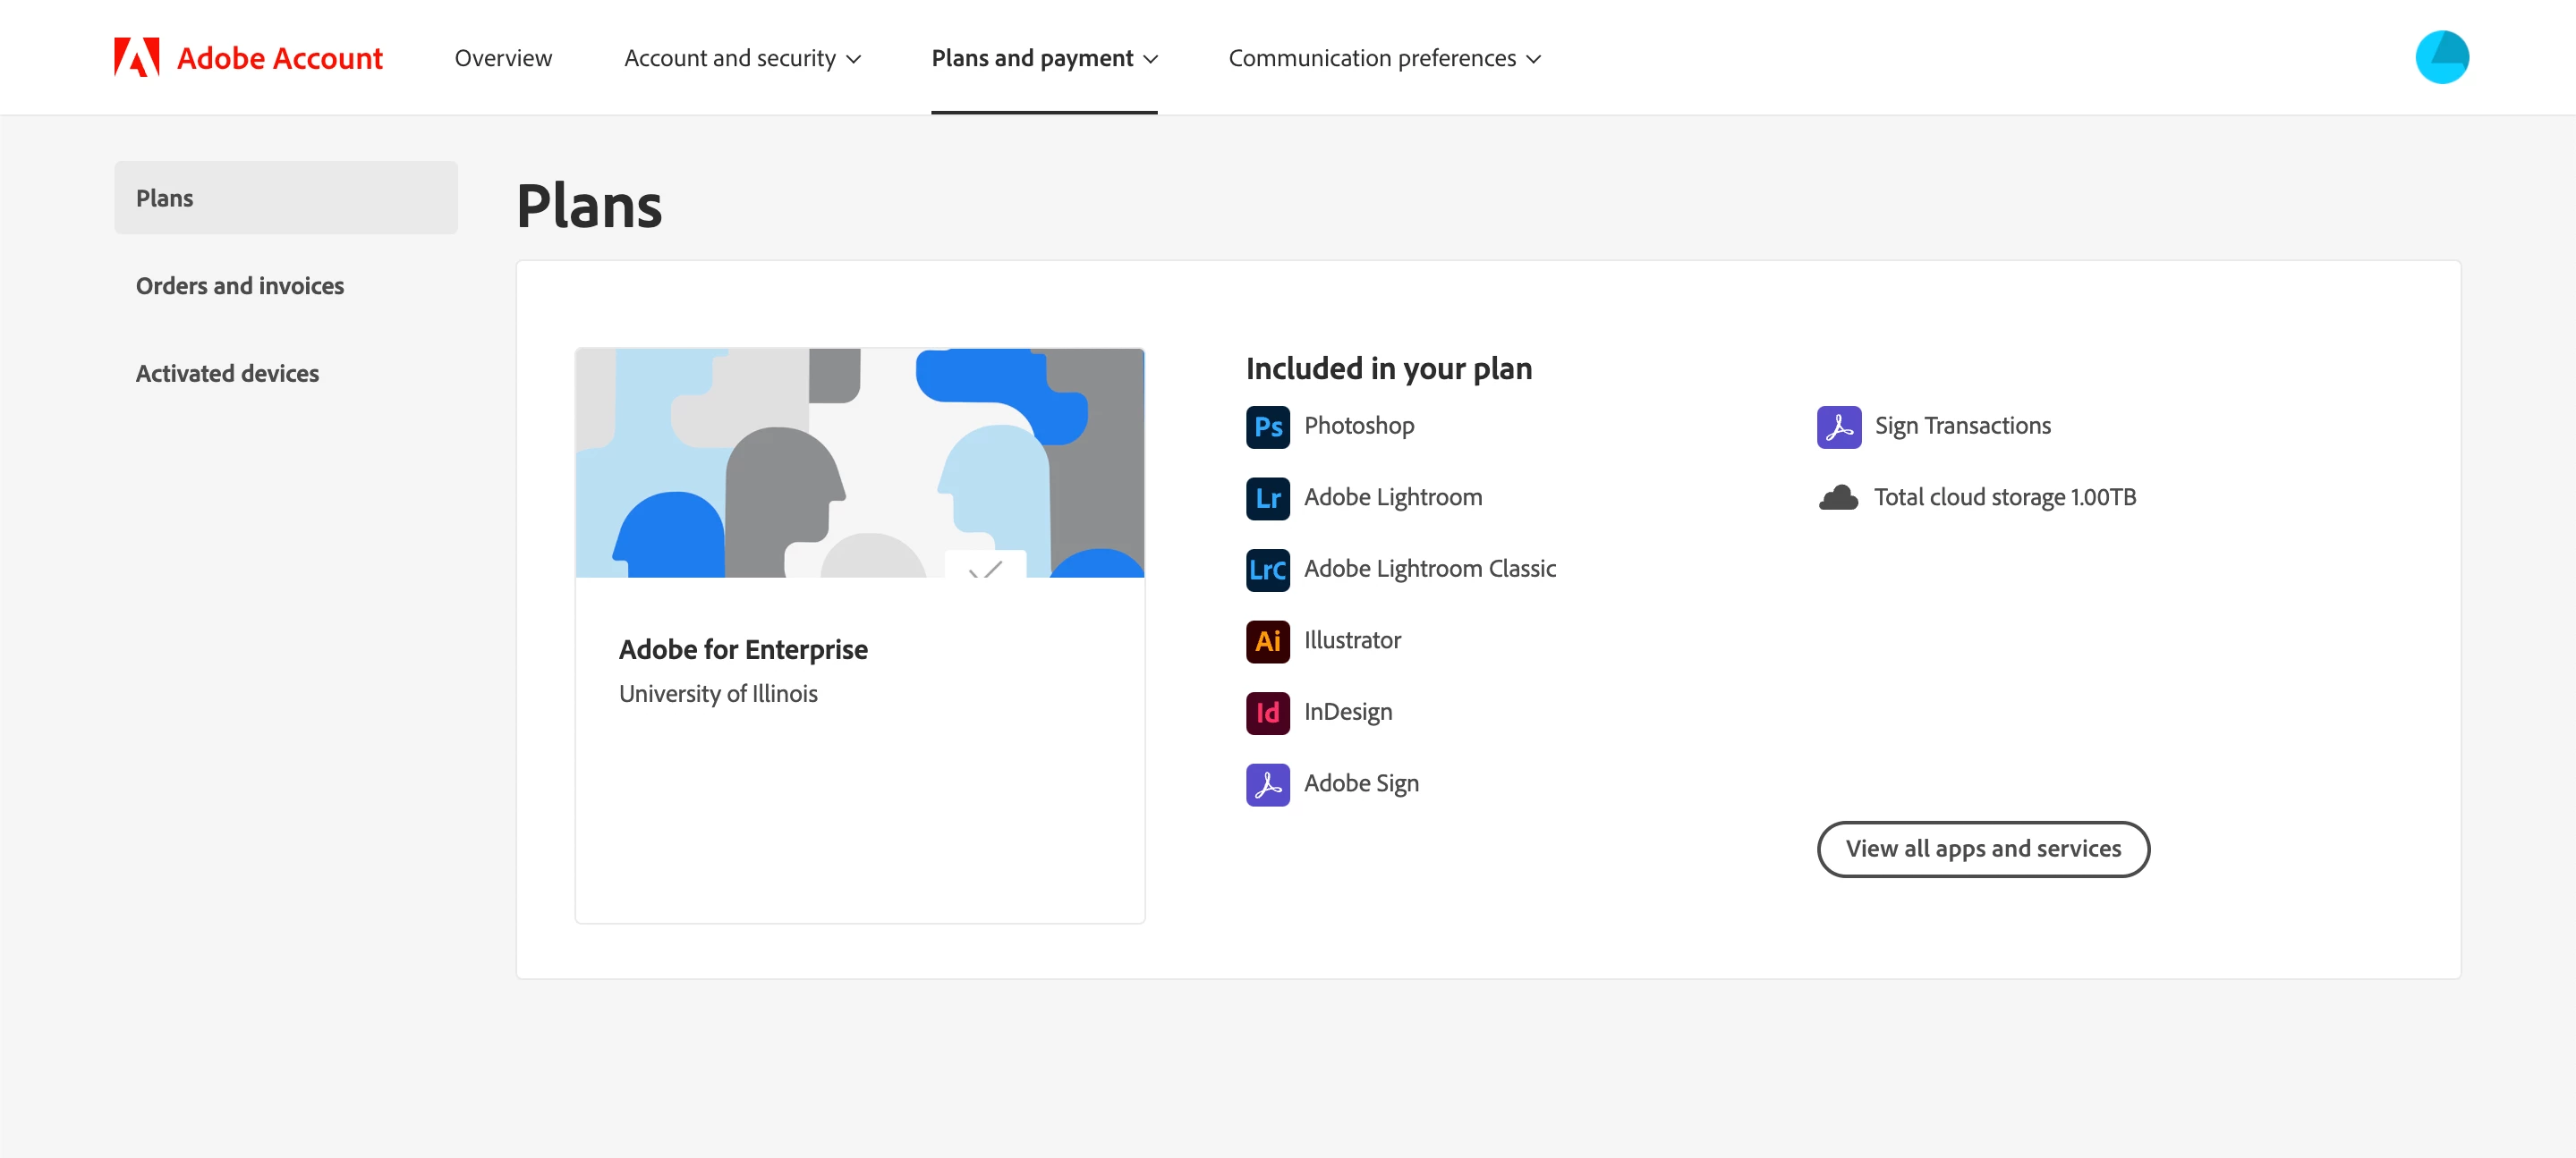This screenshot has height=1158, width=2576.
Task: Click View all apps and services
Action: click(x=1982, y=849)
